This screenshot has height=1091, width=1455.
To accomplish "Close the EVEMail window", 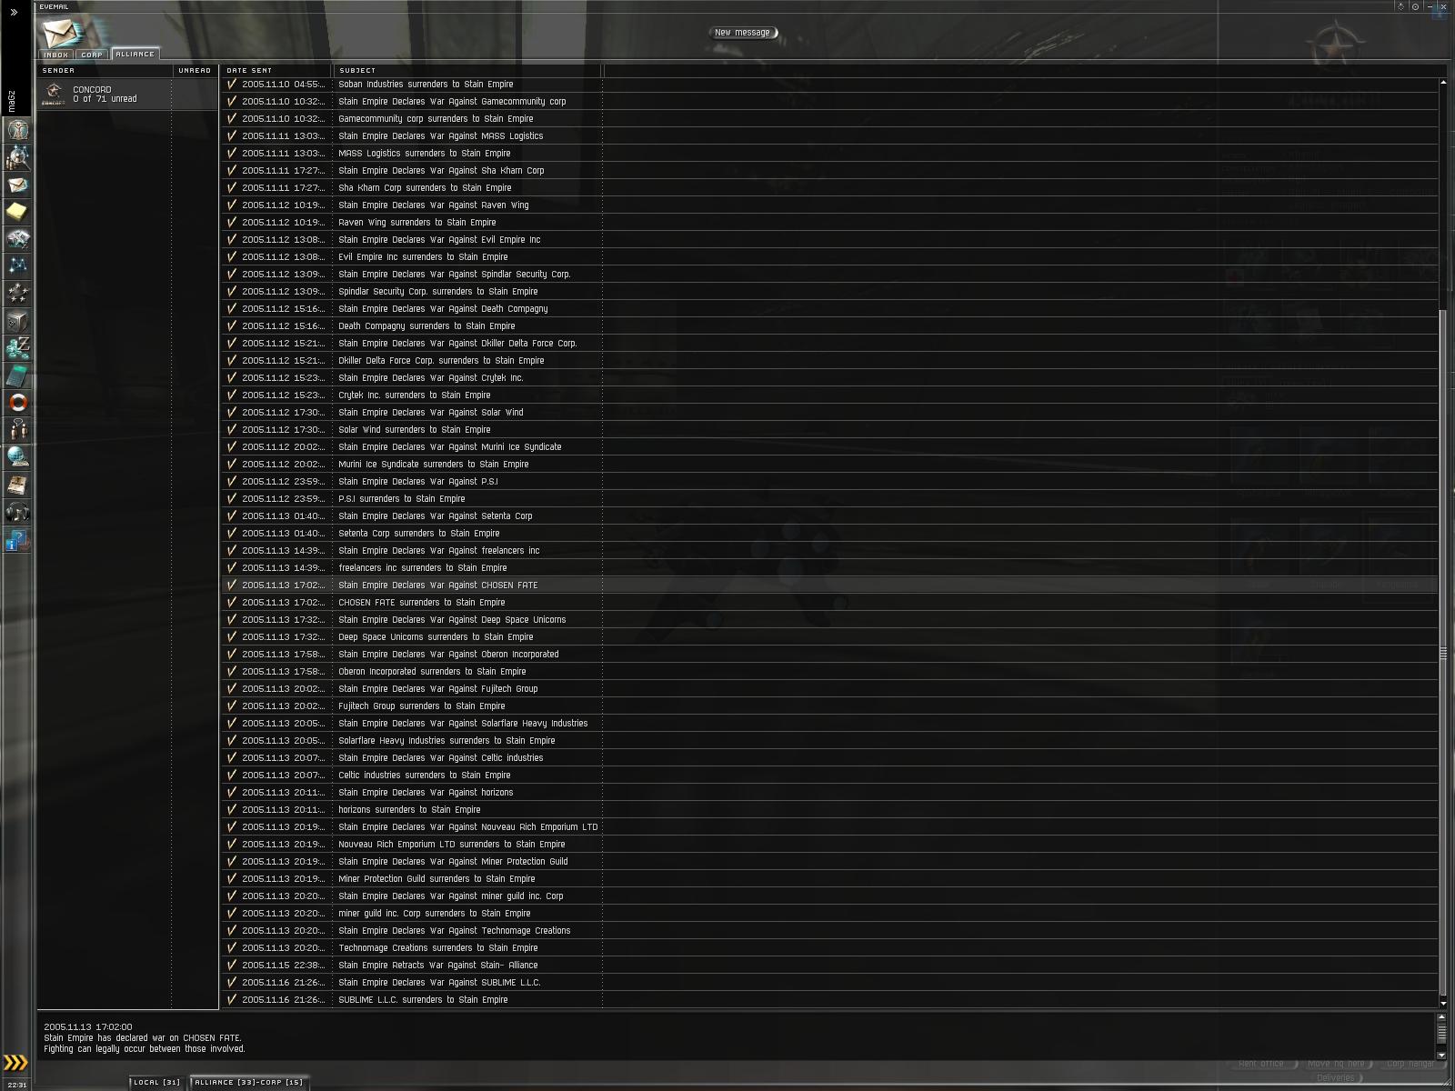I will click(x=1444, y=6).
